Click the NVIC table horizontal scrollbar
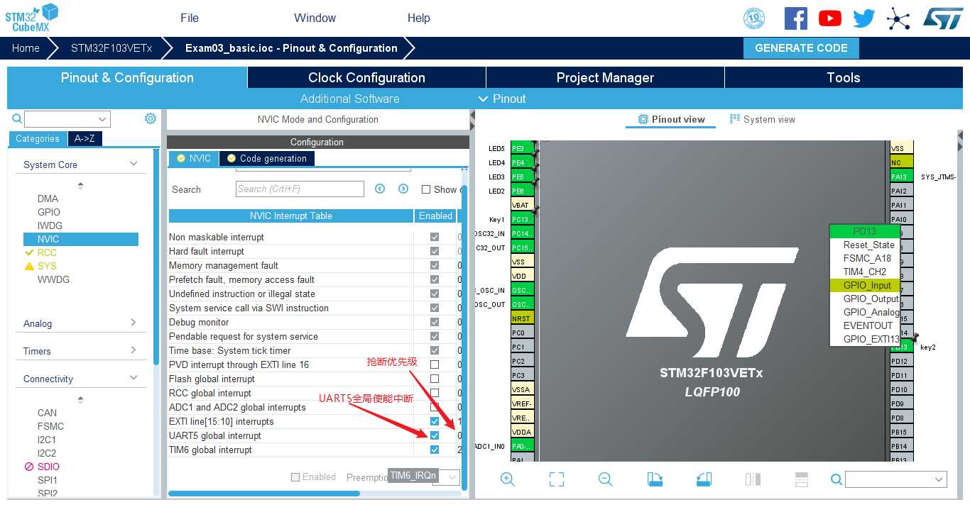The width and height of the screenshot is (970, 507). 265,493
